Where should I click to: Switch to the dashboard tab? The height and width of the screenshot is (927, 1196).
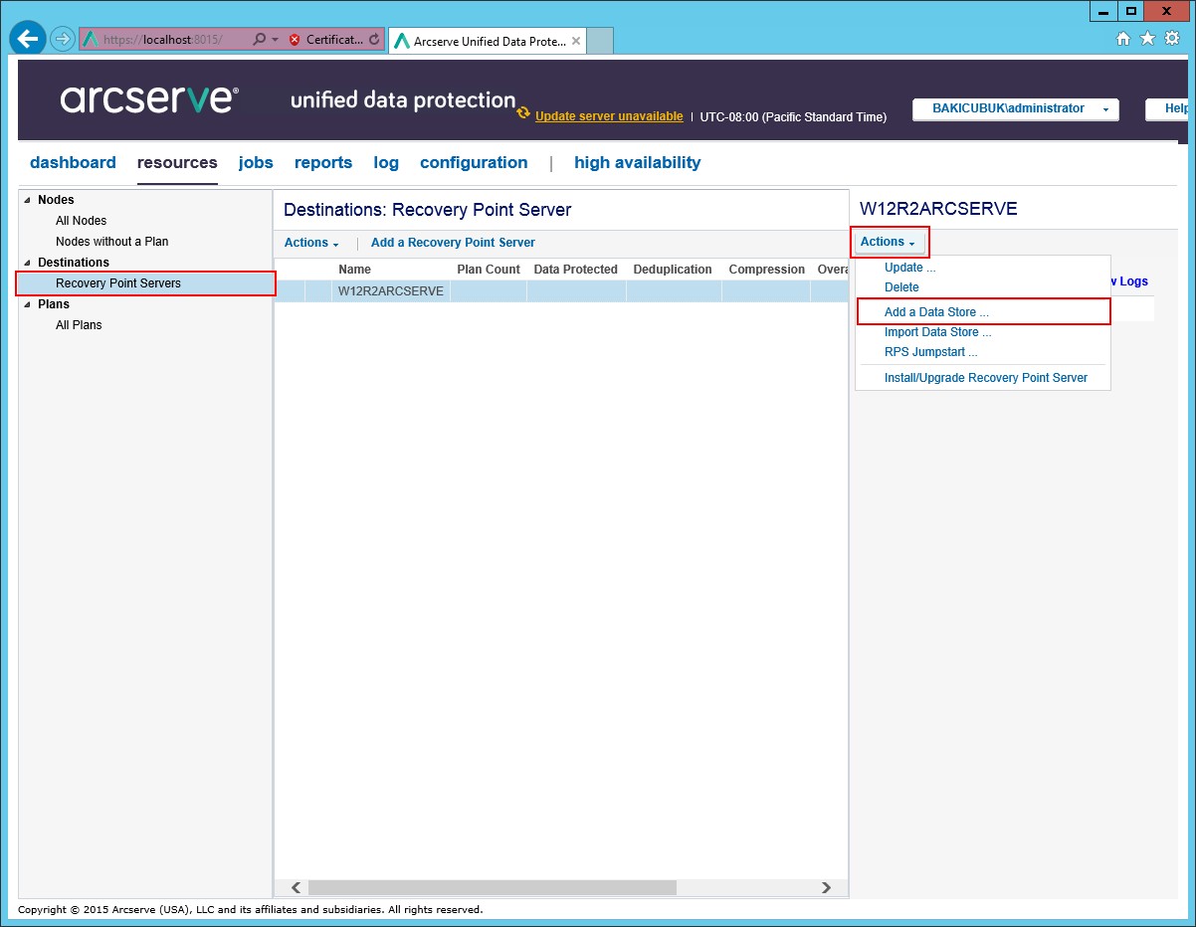point(73,162)
